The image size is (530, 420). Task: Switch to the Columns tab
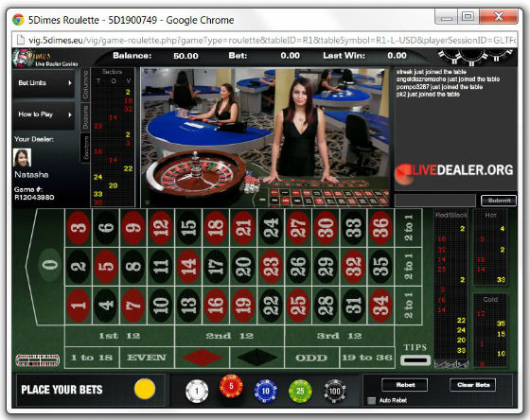coord(85,84)
